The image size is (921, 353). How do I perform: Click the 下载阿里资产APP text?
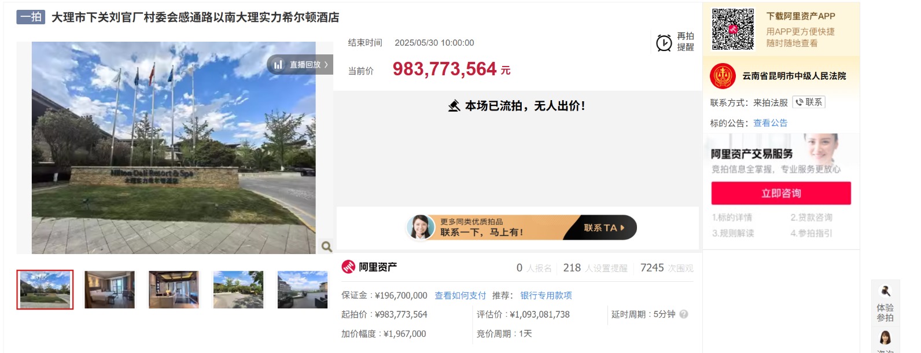pos(801,16)
